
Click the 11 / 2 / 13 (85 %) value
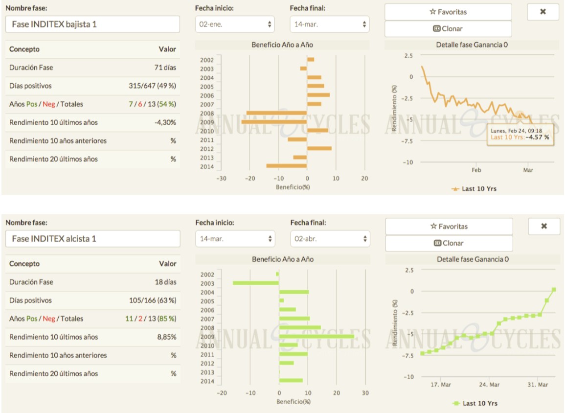tap(151, 319)
